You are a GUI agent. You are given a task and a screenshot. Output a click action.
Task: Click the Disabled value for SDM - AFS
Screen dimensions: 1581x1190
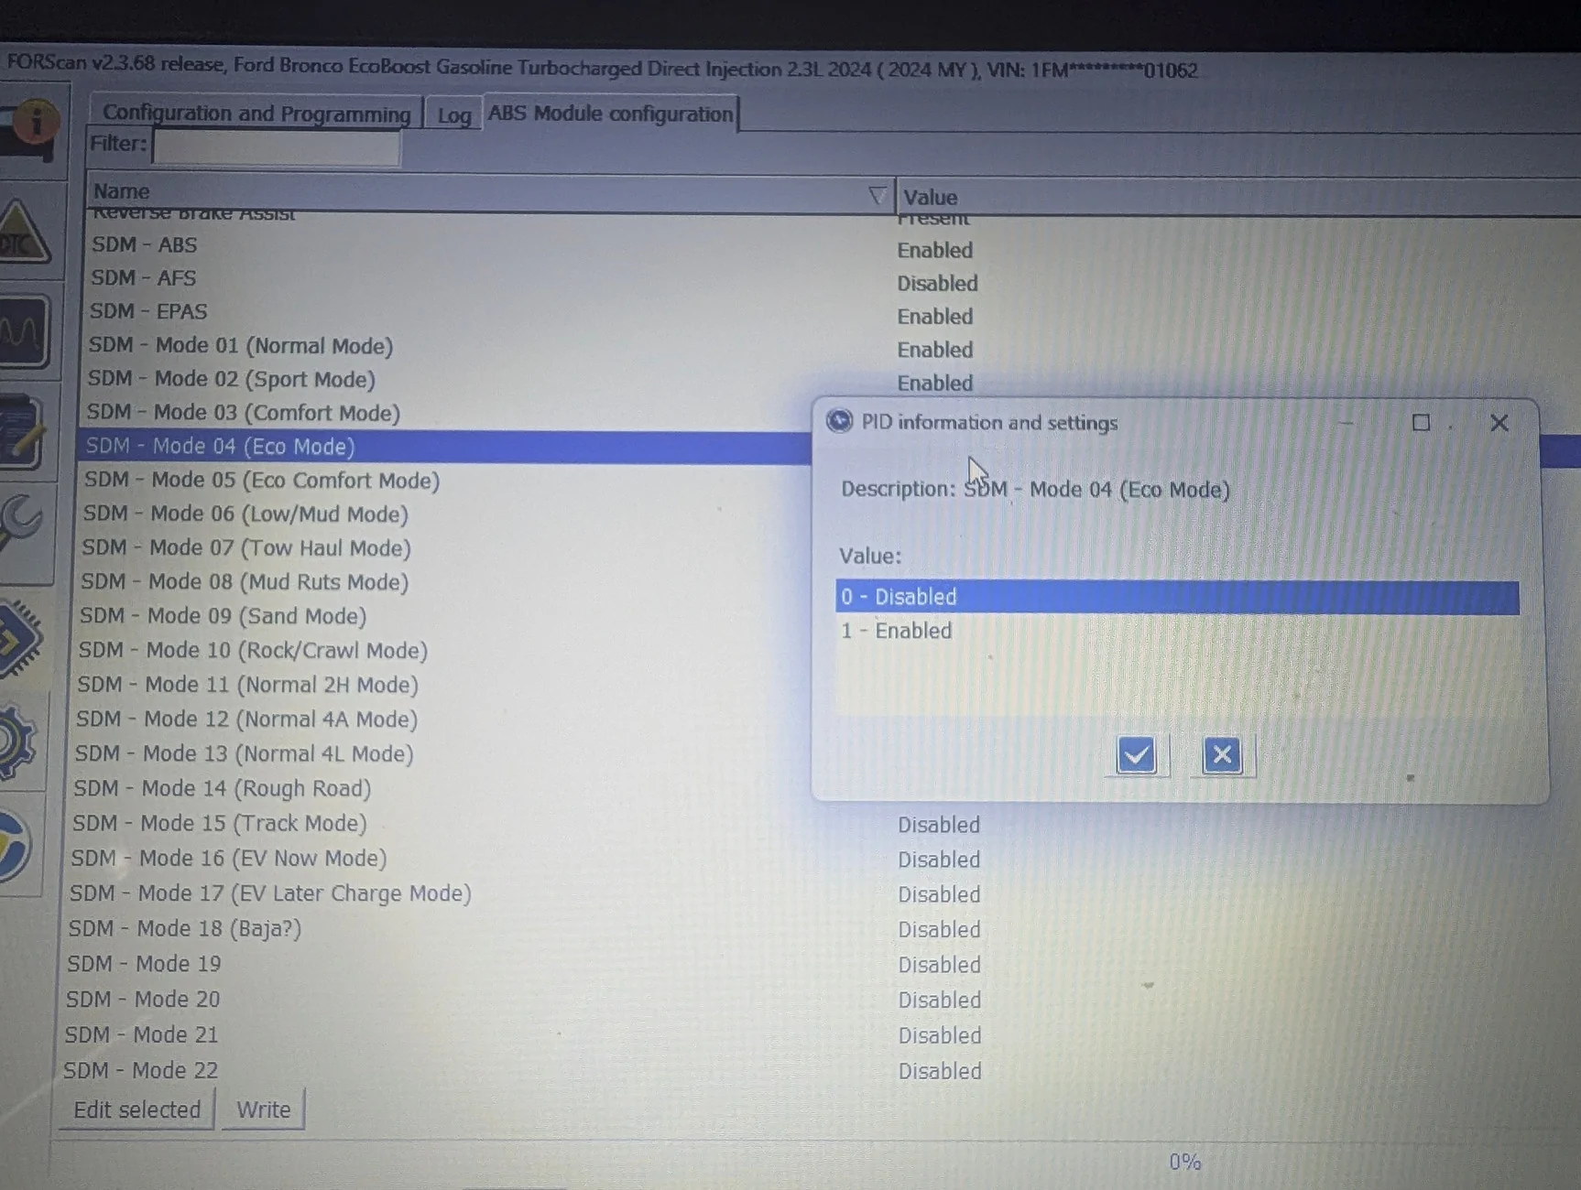(x=938, y=283)
